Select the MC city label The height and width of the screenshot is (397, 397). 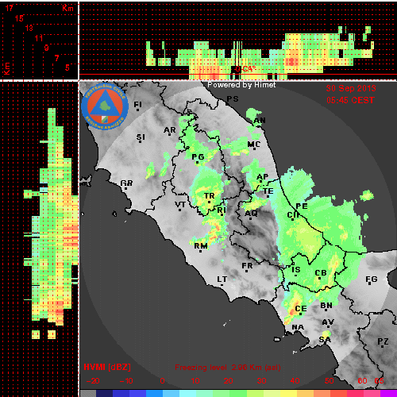[254, 145]
